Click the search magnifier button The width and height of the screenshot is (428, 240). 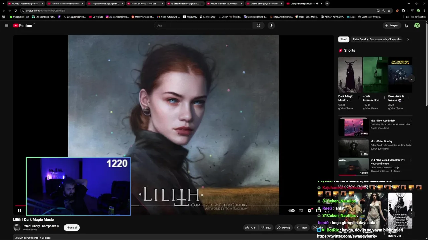[258, 25]
